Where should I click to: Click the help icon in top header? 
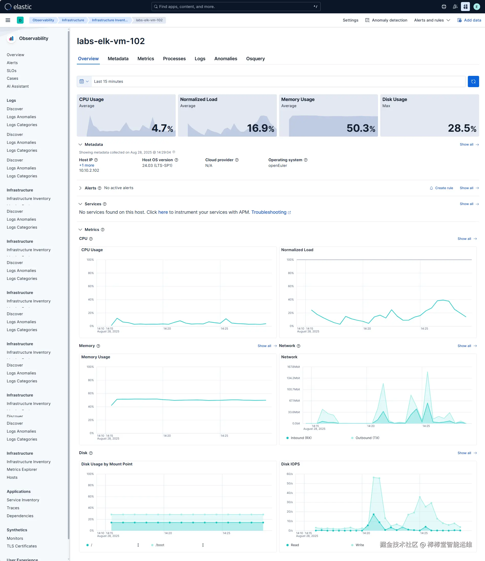(444, 6)
